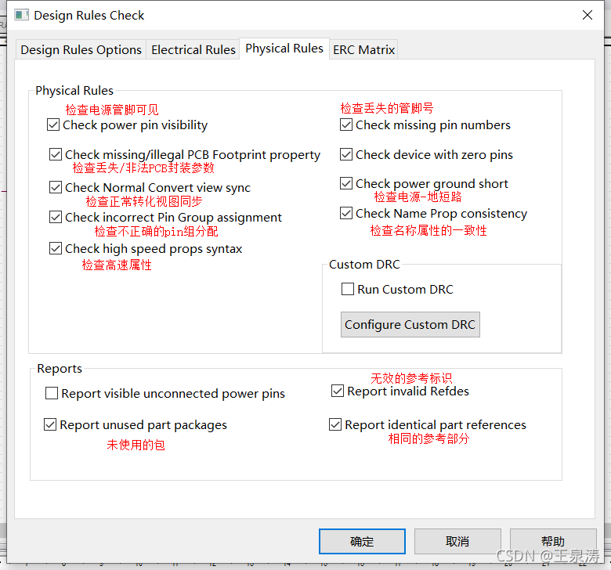The image size is (611, 570).
Task: Switch to Design Rules Options tab
Action: (81, 49)
